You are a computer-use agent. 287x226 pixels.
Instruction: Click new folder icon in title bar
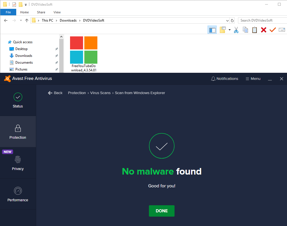click(21, 4)
